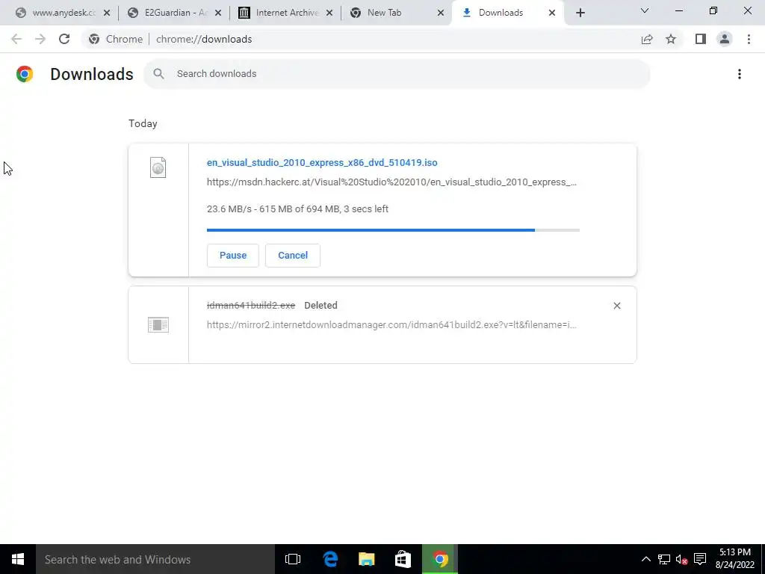Open the tab search chevron
This screenshot has height=574, width=765.
coord(645,10)
